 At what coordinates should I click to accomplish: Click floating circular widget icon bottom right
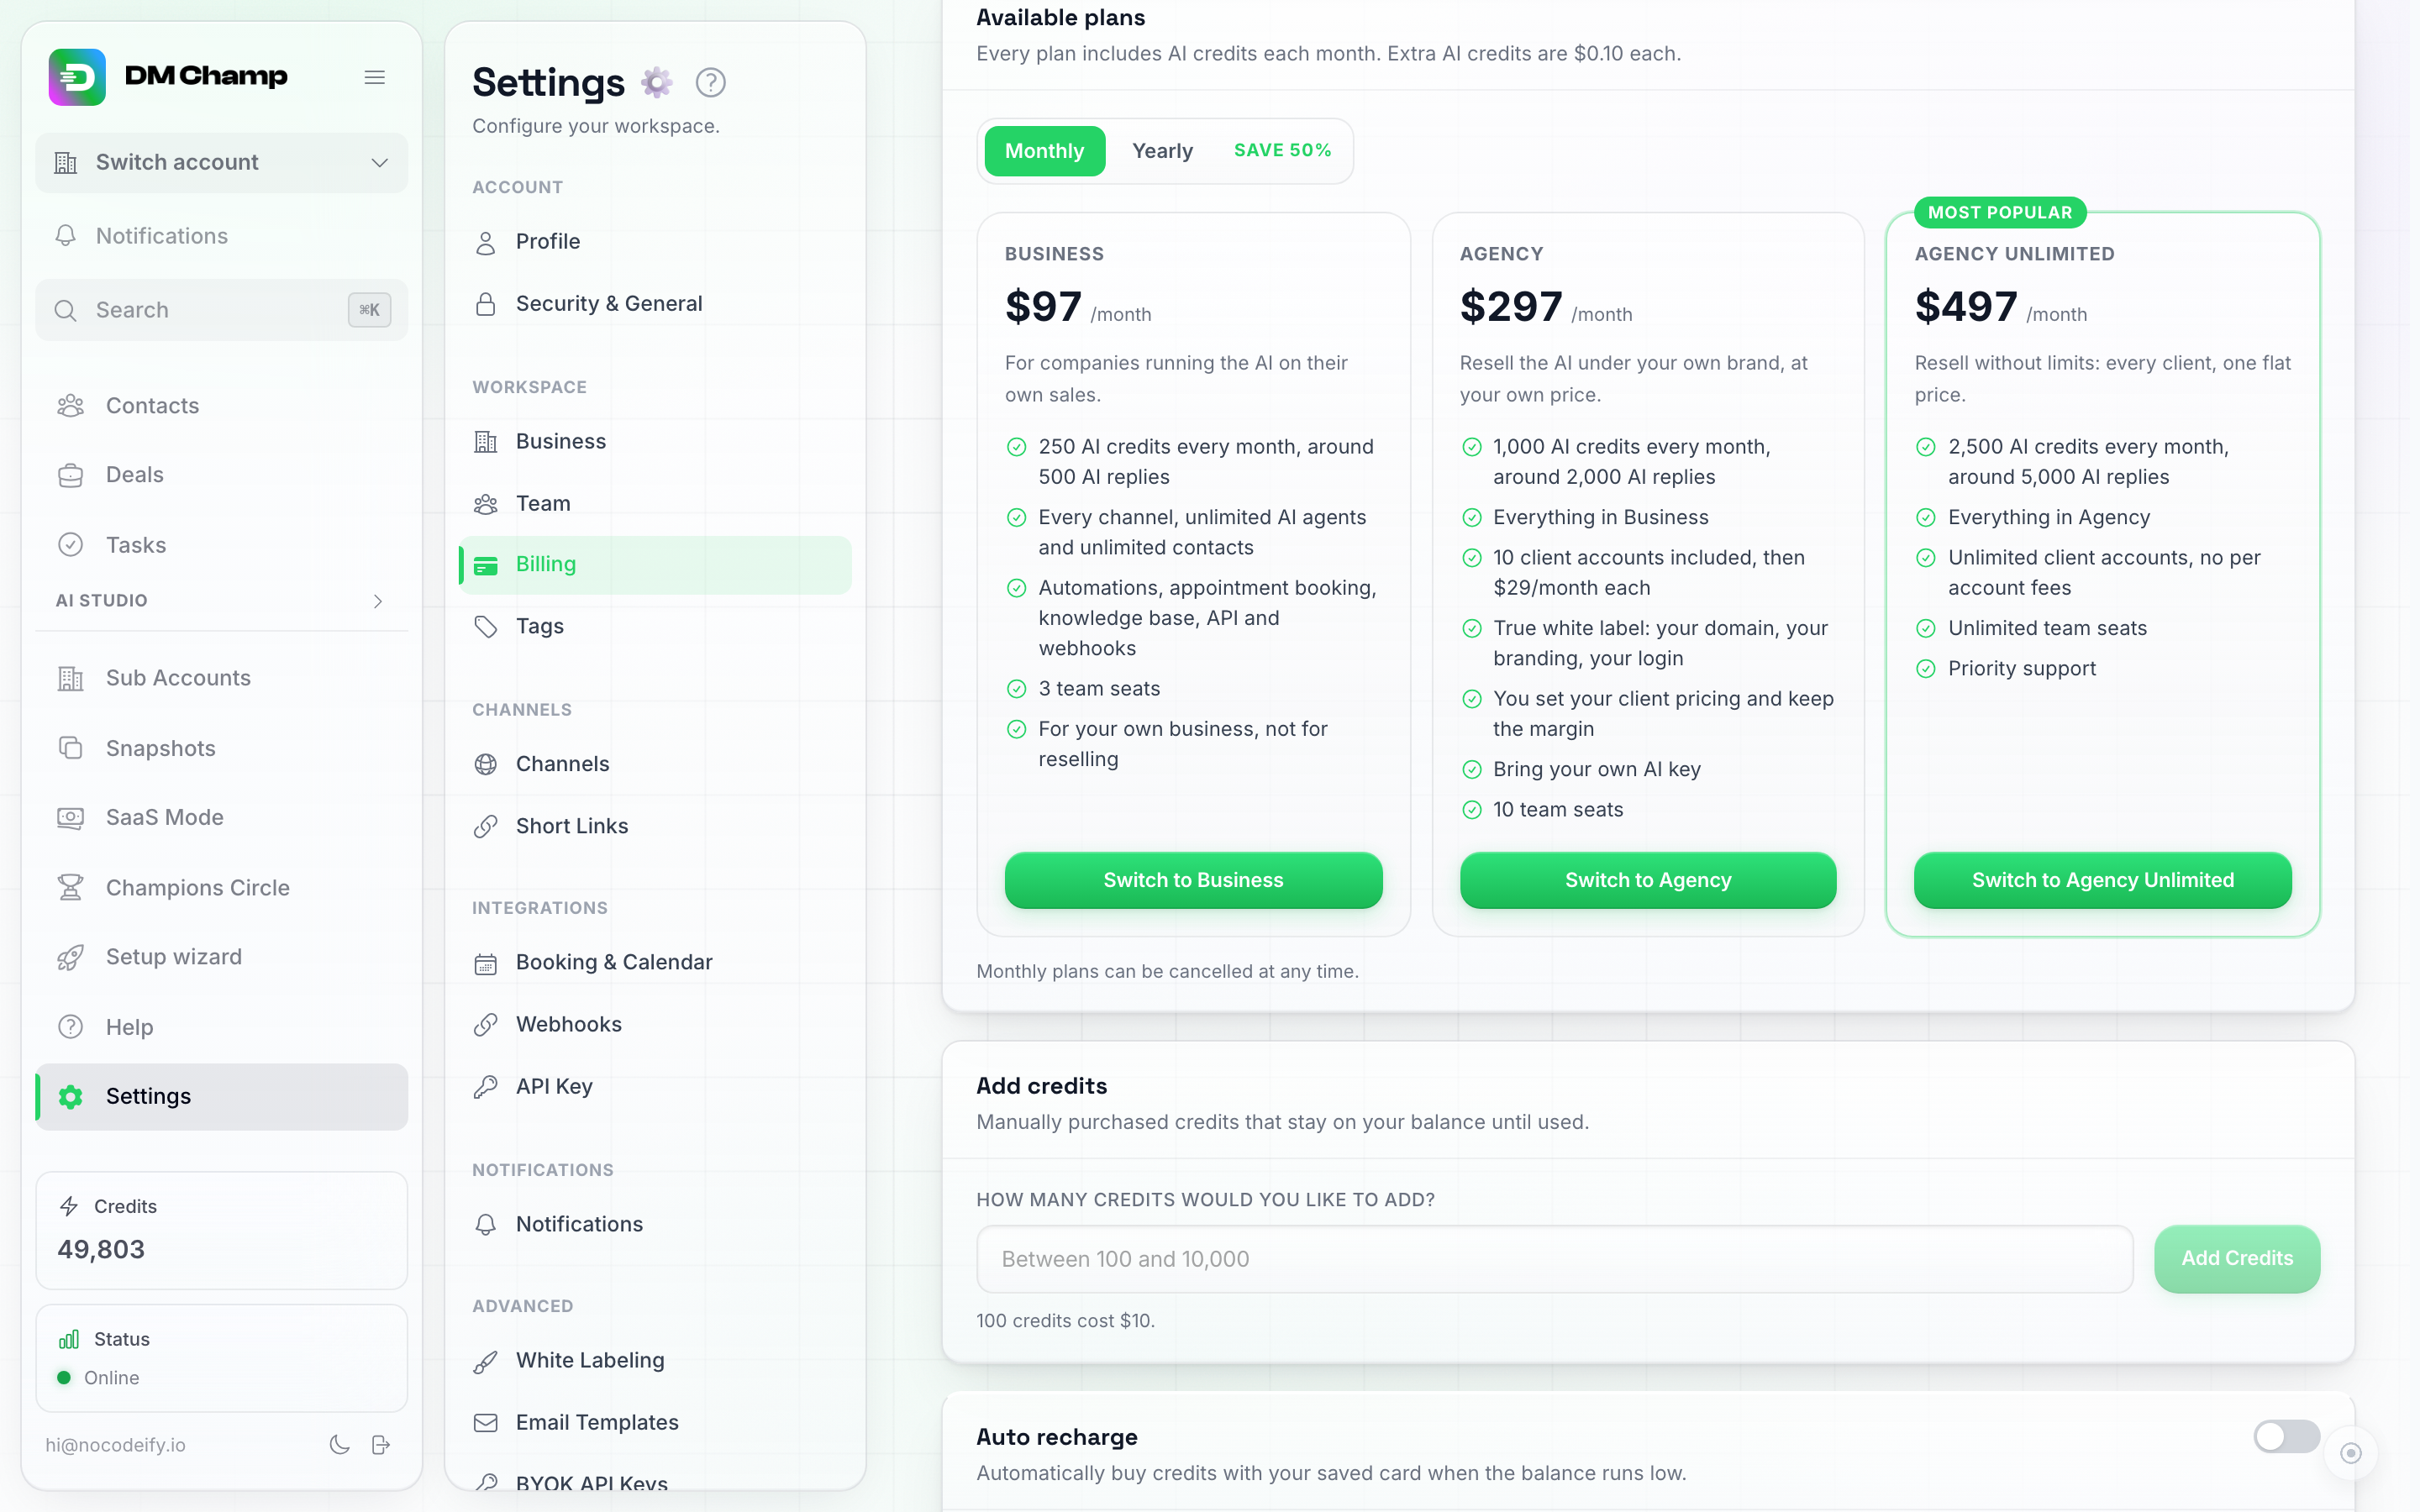tap(2350, 1453)
